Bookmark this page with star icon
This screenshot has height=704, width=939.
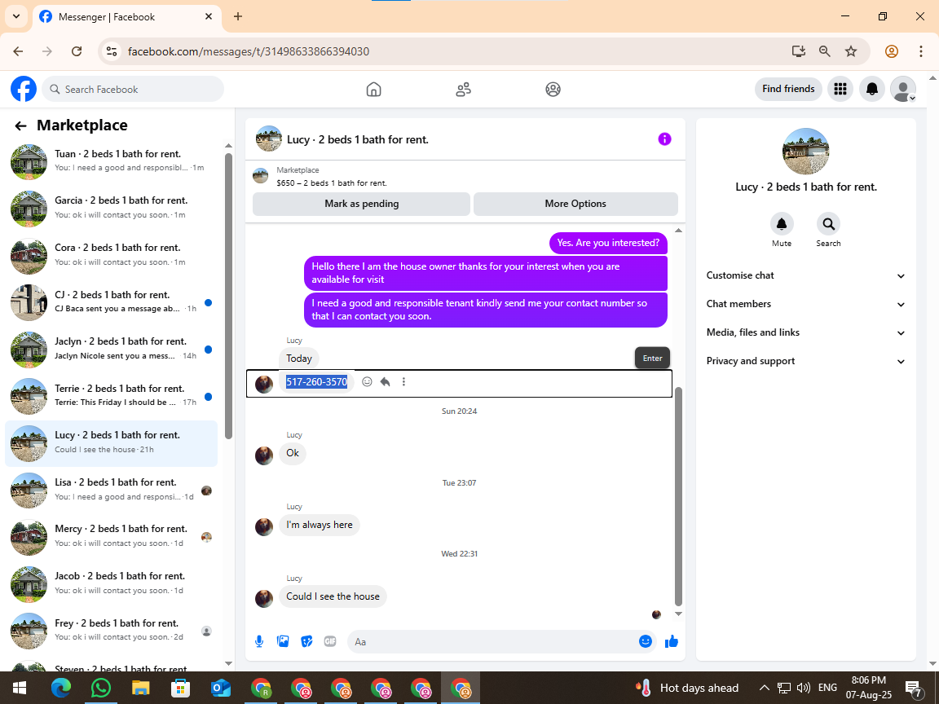pyautogui.click(x=850, y=51)
